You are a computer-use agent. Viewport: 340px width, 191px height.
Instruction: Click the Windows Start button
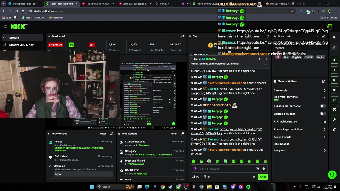pyautogui.click(x=92, y=187)
